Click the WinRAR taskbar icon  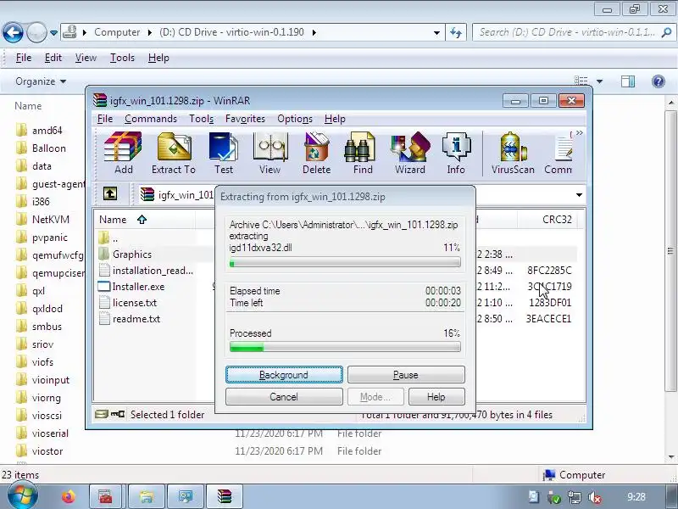tap(225, 496)
